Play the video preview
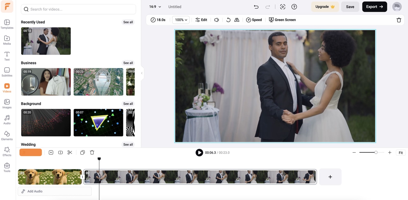Image resolution: width=408 pixels, height=200 pixels. click(x=199, y=153)
